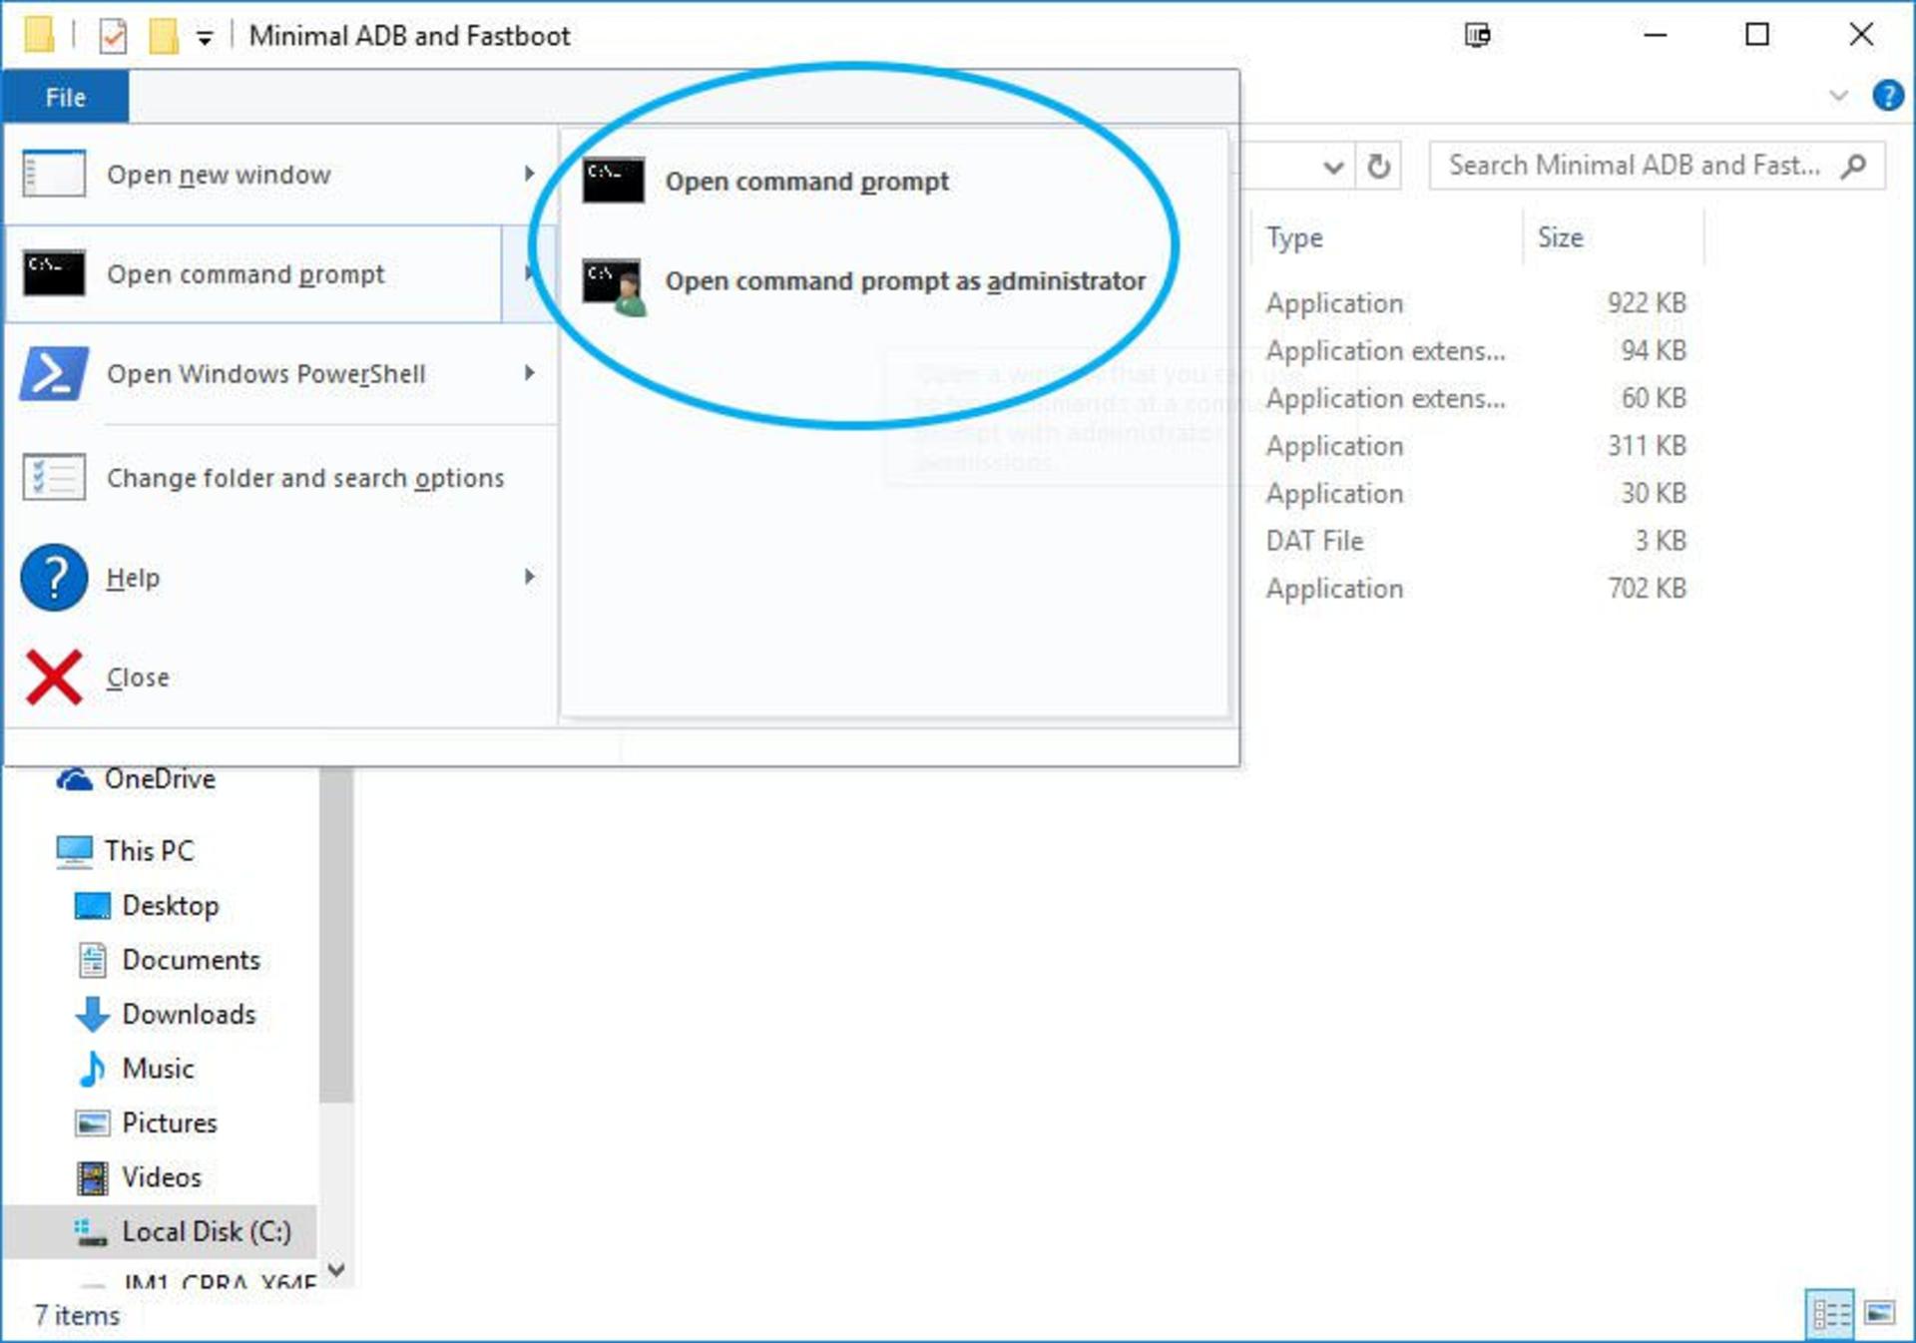This screenshot has width=1916, height=1343.
Task: Expand Open new window submenu arrow
Action: tap(530, 174)
